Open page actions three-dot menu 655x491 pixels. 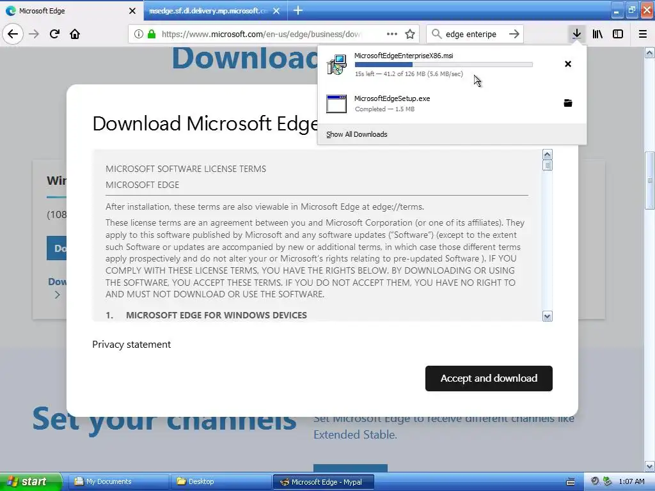392,34
